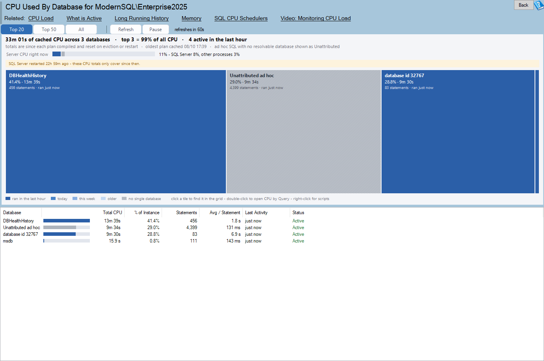Click the 41.4% of Instance cell
This screenshot has width=544, height=361.
153,221
